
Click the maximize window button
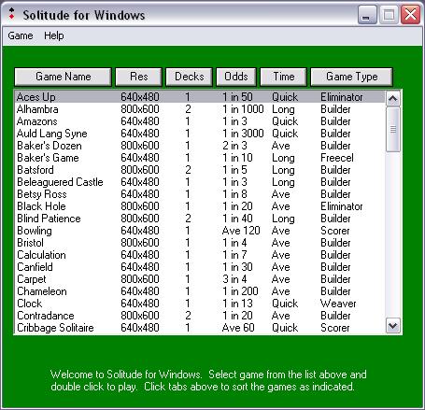coord(389,15)
